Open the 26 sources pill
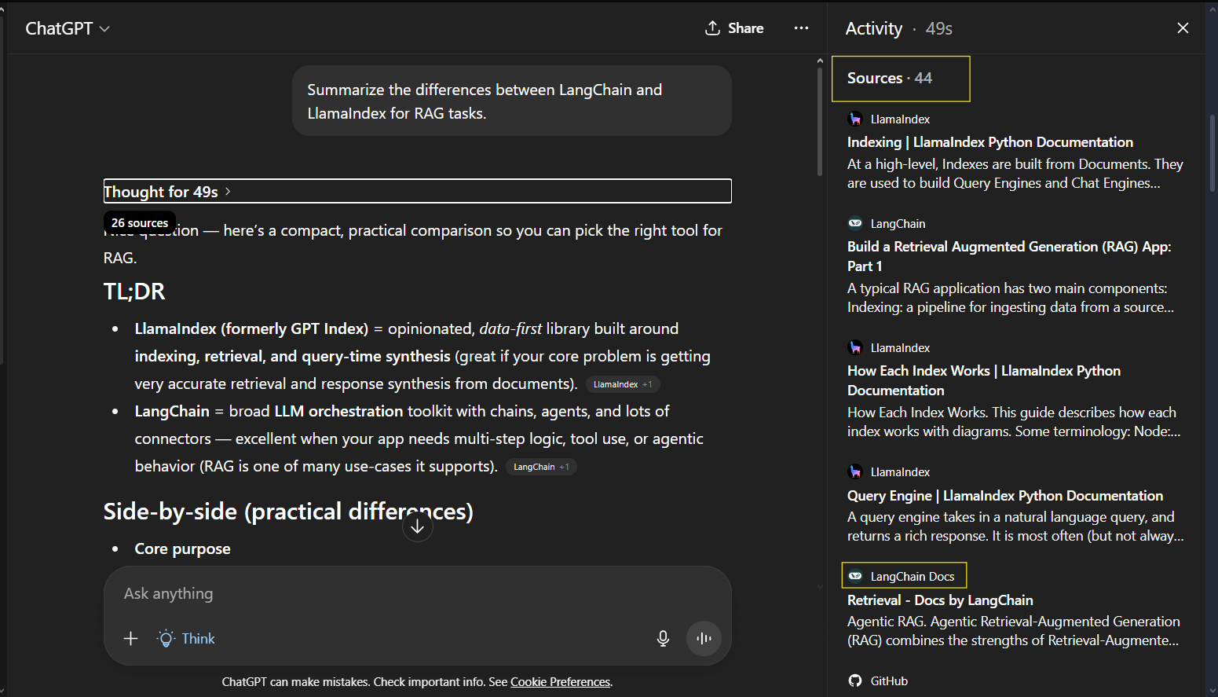Image resolution: width=1218 pixels, height=697 pixels. (x=139, y=222)
